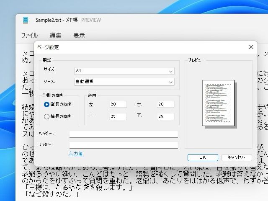Click the 右 margin input field
The height and width of the screenshot is (201, 268).
166,104
